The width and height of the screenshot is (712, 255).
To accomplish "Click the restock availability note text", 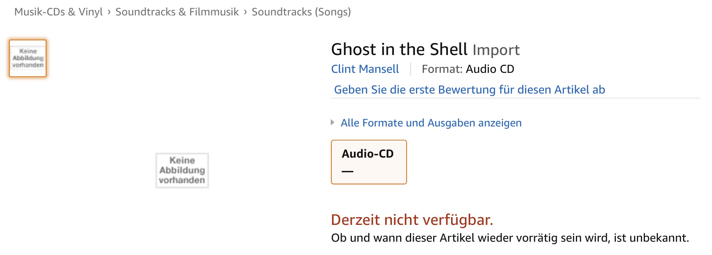I will tap(510, 238).
